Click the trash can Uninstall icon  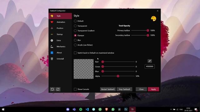tap(52, 59)
